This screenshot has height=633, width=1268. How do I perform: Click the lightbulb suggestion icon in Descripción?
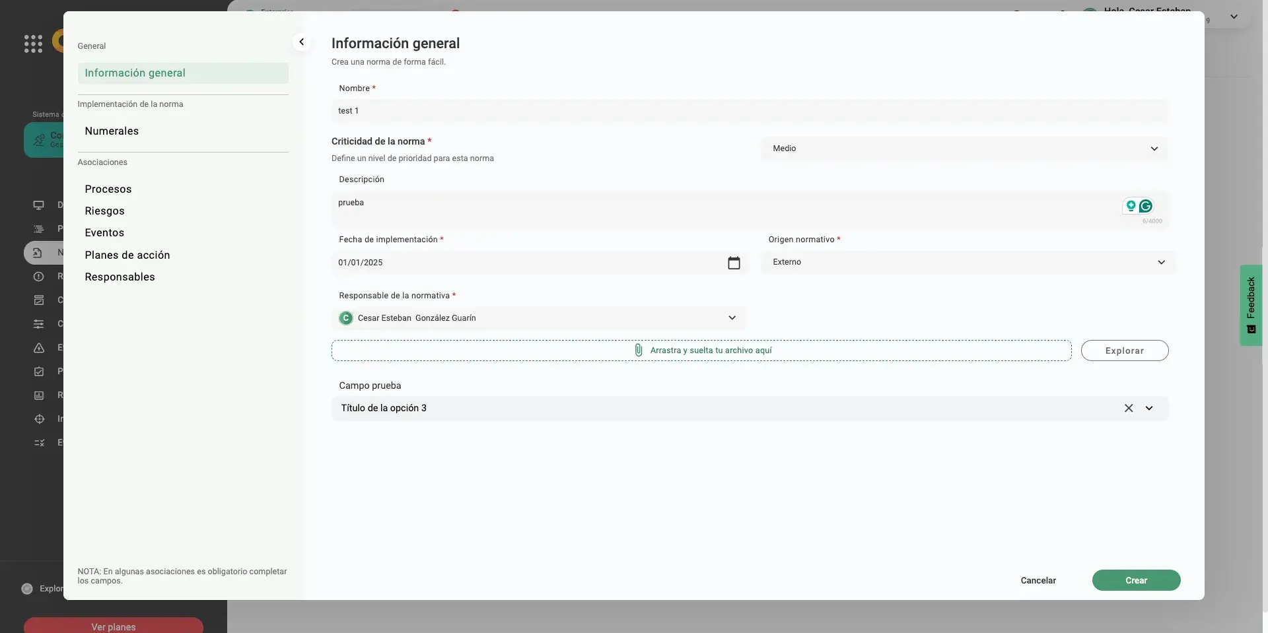click(x=1131, y=206)
